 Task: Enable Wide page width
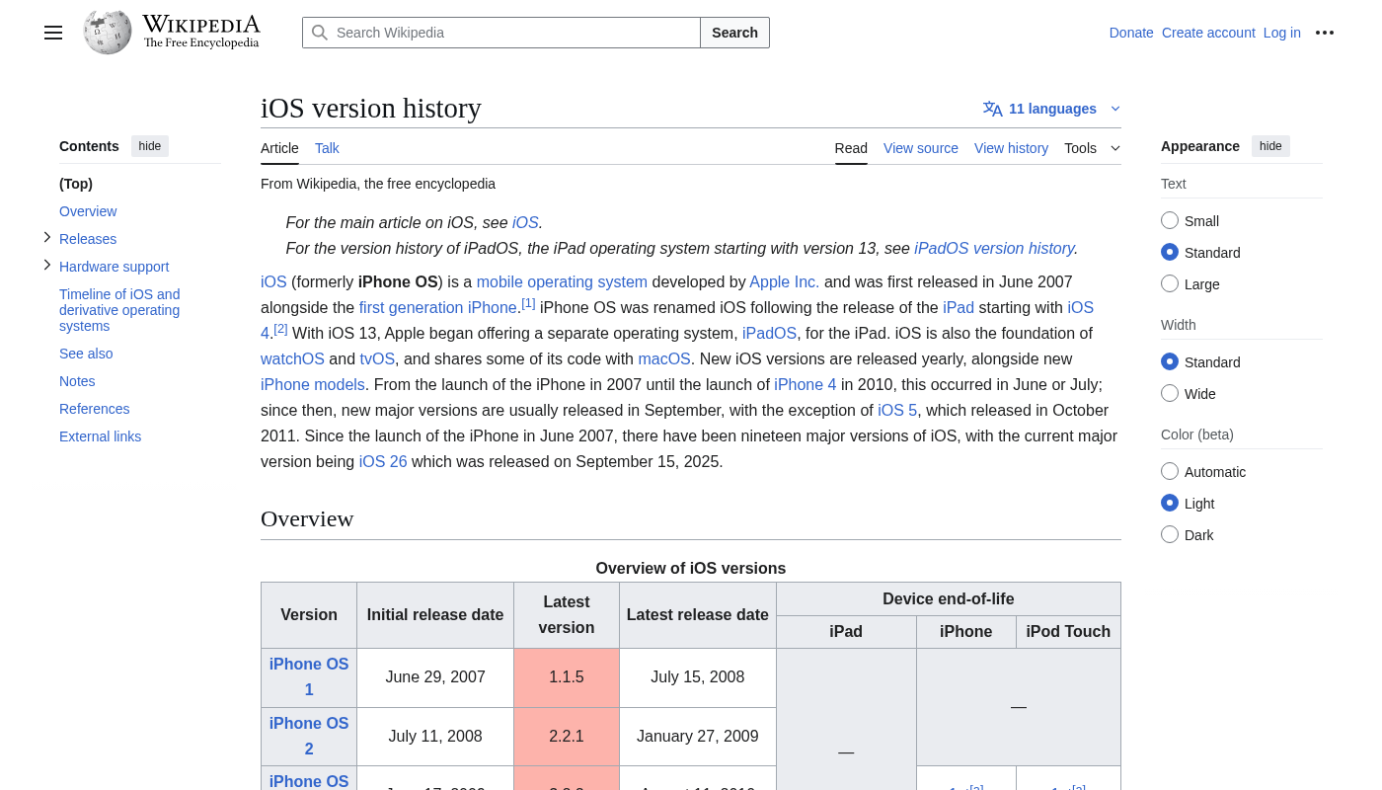1170,394
